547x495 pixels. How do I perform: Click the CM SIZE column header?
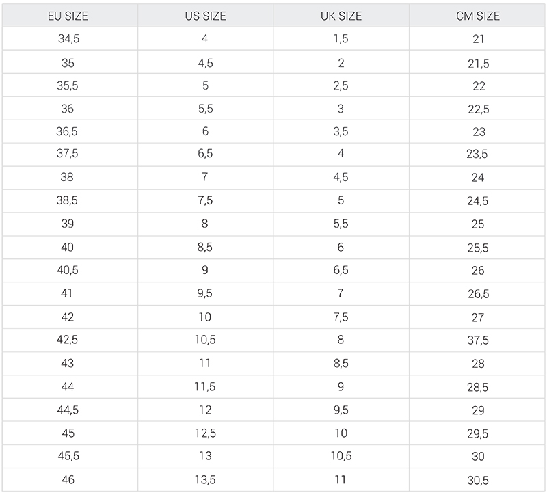tap(477, 16)
